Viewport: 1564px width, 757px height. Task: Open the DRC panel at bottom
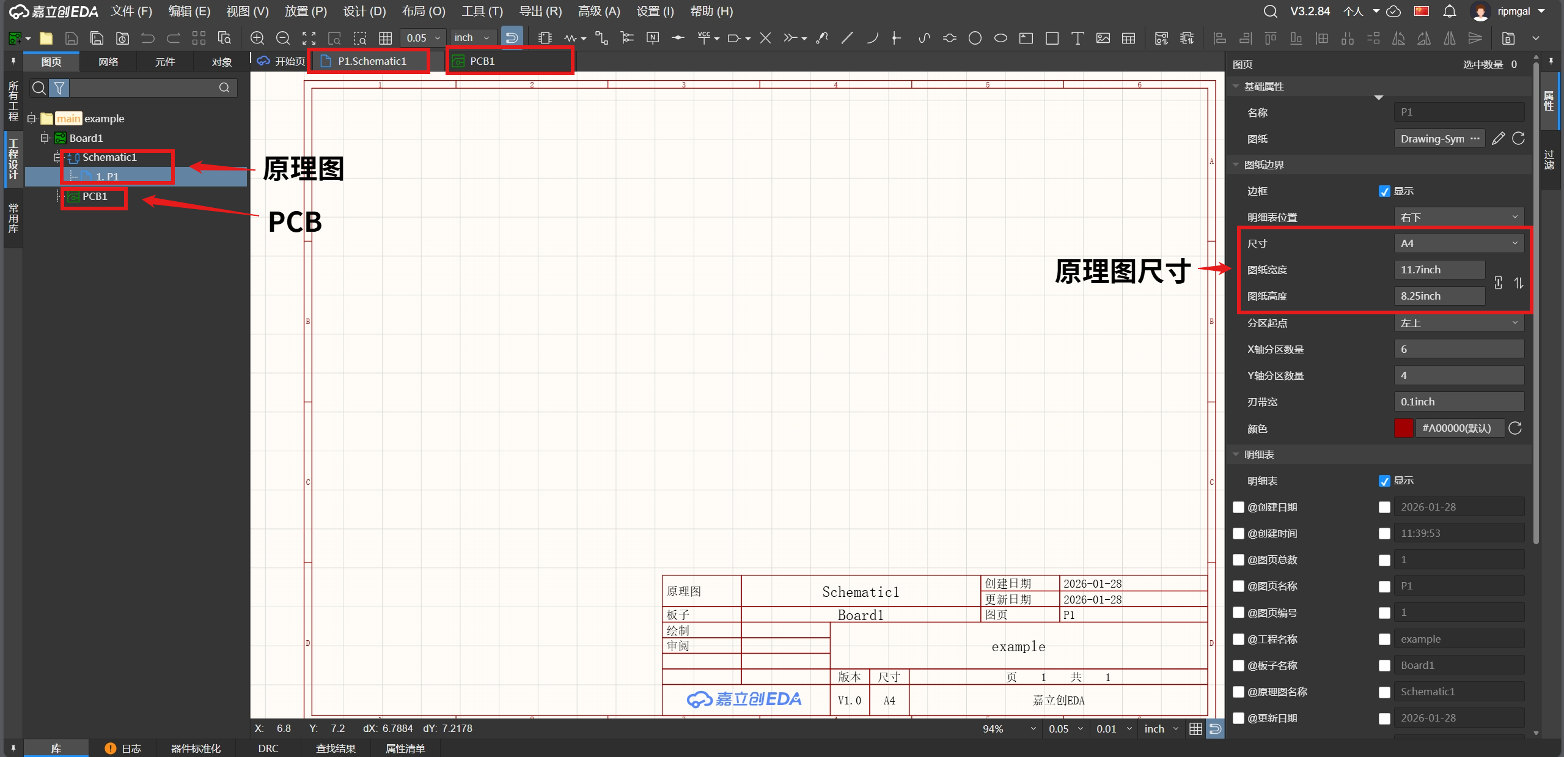268,748
